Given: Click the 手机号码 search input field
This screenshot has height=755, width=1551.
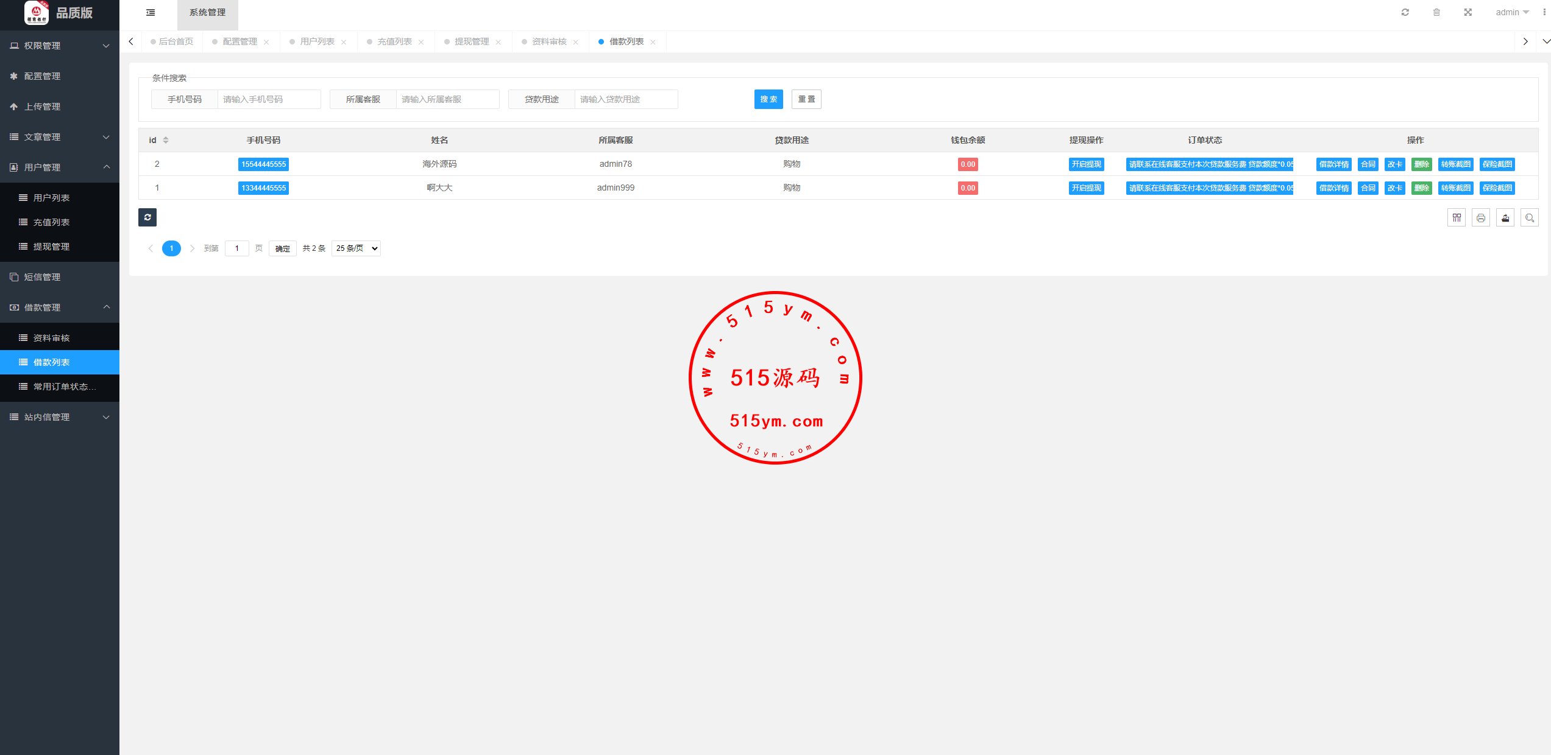Looking at the screenshot, I should (269, 99).
